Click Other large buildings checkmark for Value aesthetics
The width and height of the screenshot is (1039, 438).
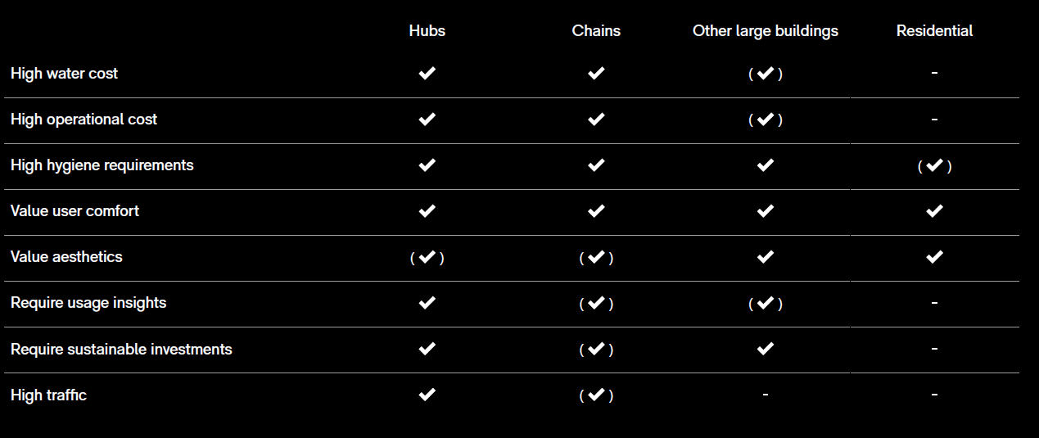766,256
